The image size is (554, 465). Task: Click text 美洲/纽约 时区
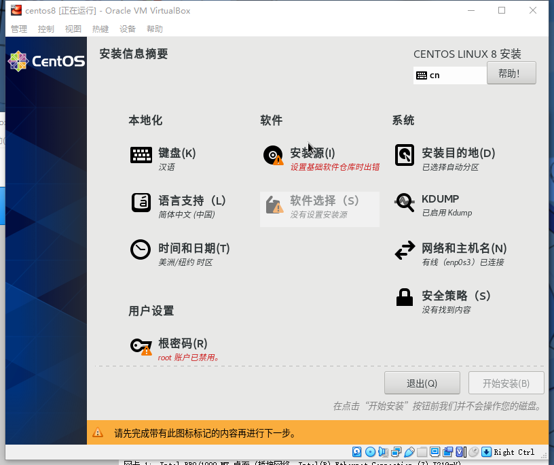tap(185, 262)
